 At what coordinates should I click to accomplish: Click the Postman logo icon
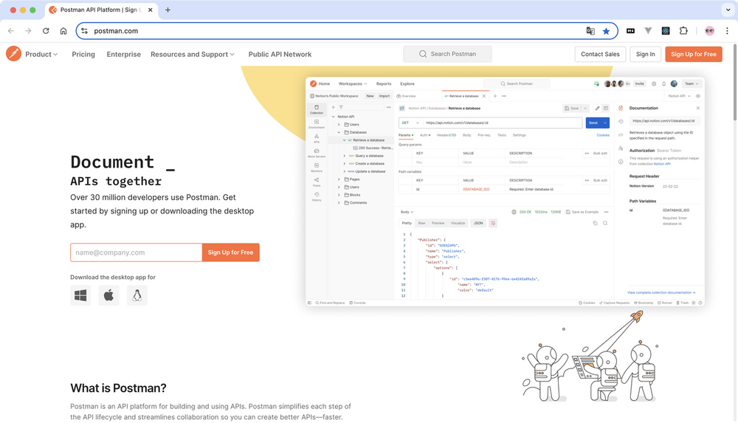tap(13, 54)
